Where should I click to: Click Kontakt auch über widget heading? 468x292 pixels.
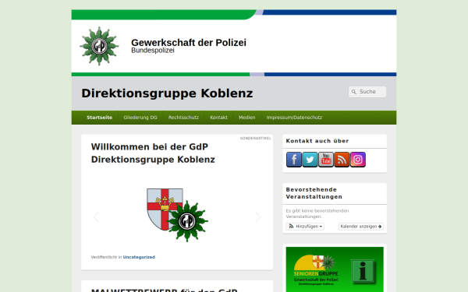click(x=317, y=141)
